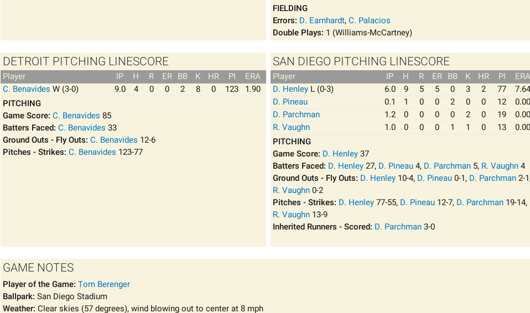Viewport: 530px width, 313px height.
Task: Open D. Pineau in San Diego Batters Faced line
Action: coord(396,166)
